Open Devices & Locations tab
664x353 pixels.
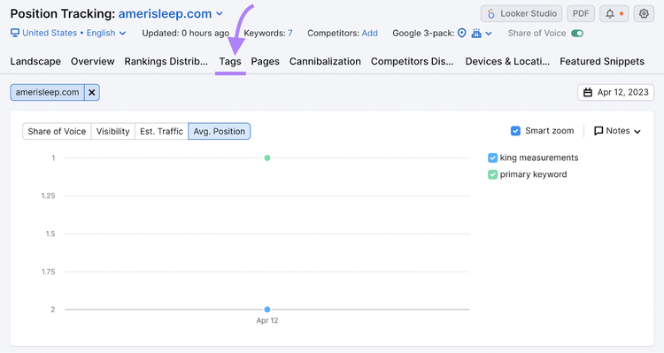pos(507,61)
